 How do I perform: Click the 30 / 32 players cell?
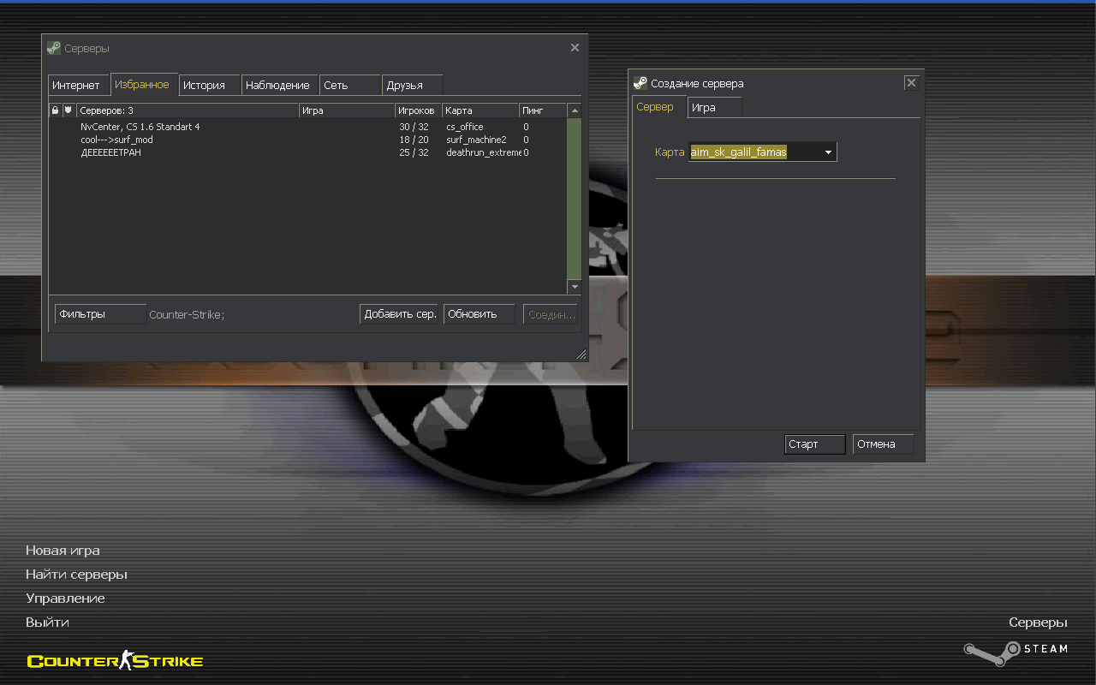point(414,127)
